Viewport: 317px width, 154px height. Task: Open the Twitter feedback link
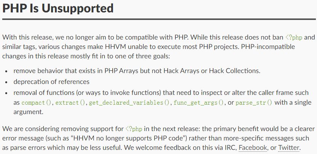tap(289, 147)
